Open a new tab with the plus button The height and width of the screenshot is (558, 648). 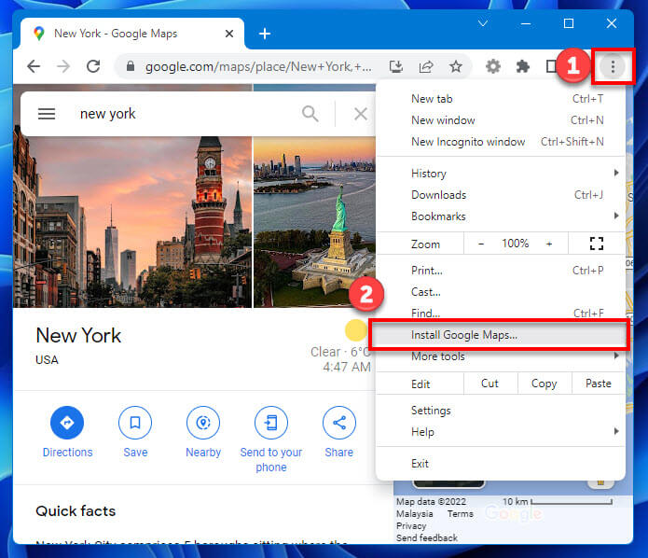(265, 33)
